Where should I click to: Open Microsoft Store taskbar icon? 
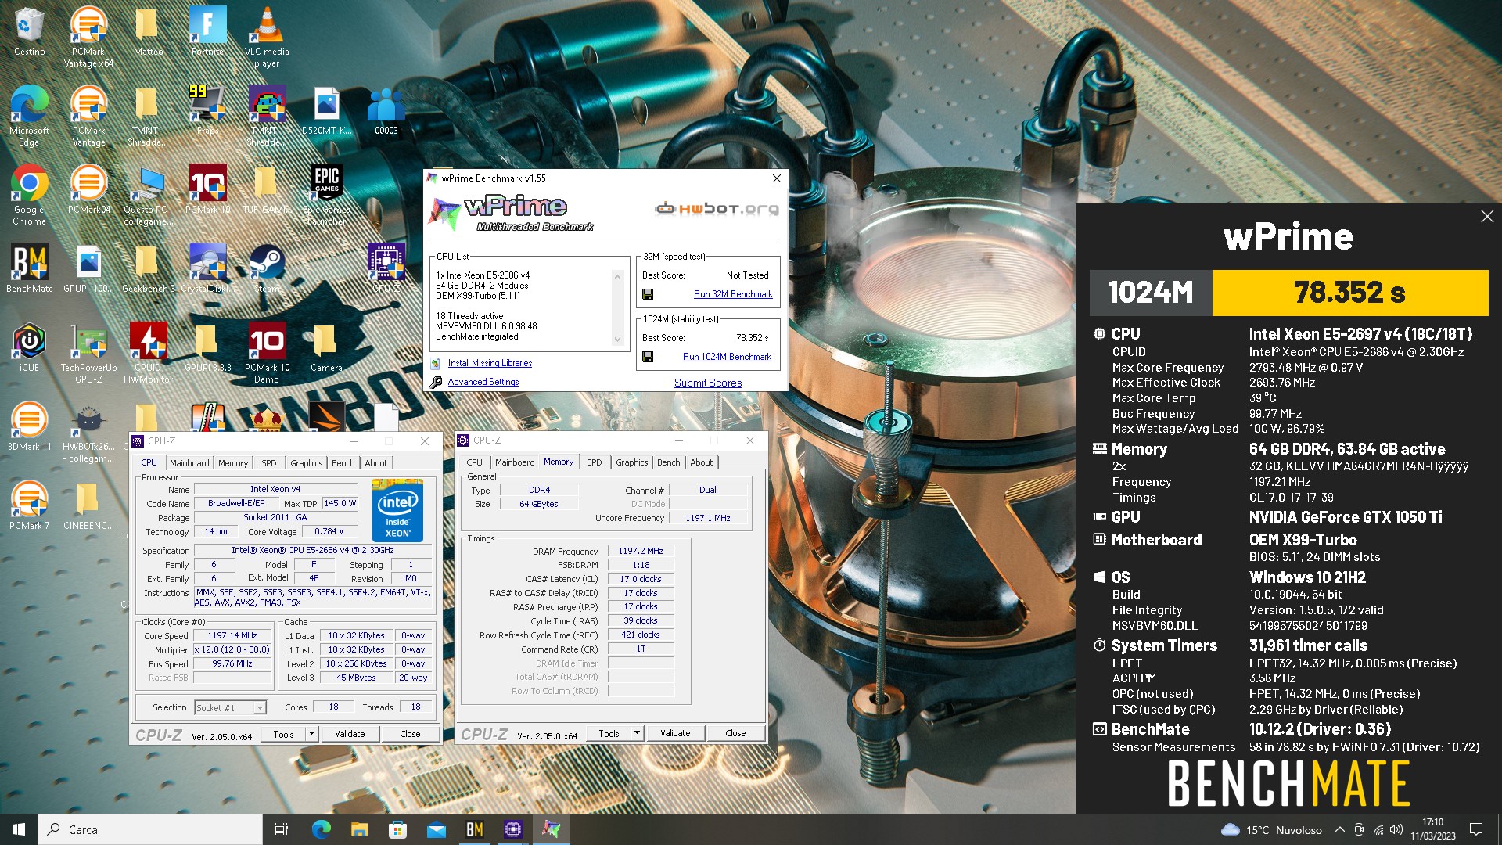[397, 829]
